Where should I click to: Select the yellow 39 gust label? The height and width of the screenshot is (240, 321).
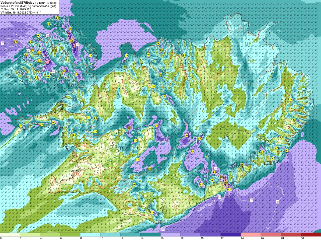[221, 177]
